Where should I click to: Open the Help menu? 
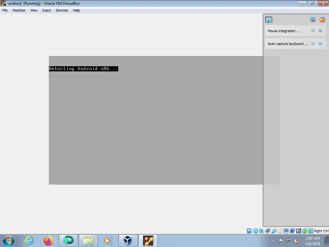[76, 10]
